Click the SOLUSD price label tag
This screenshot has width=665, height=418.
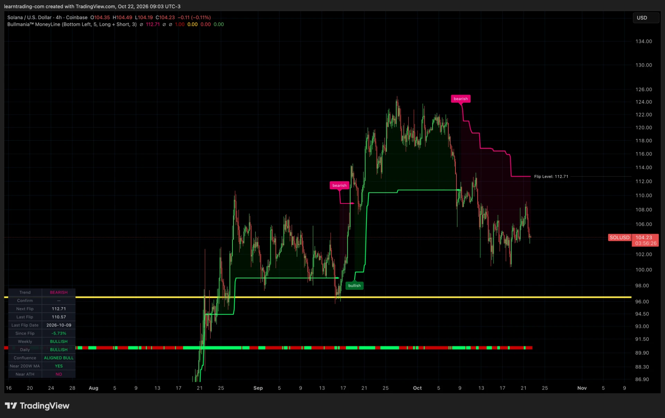(619, 237)
